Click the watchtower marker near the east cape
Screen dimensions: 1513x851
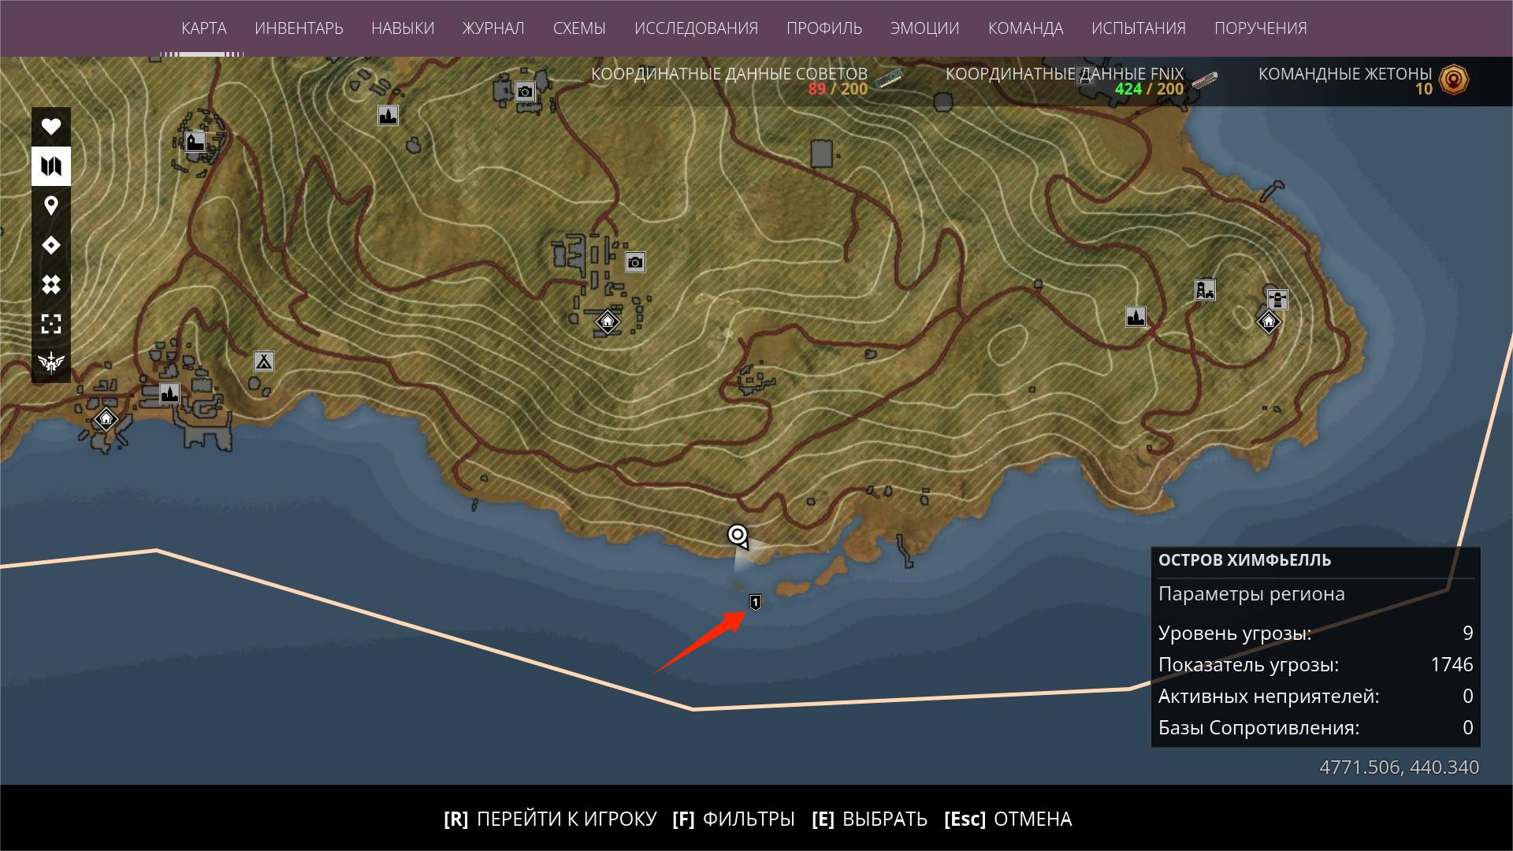(1205, 290)
